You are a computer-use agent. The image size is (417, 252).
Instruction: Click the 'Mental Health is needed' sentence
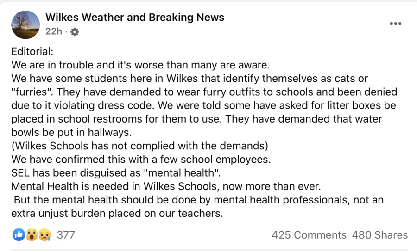click(x=166, y=186)
